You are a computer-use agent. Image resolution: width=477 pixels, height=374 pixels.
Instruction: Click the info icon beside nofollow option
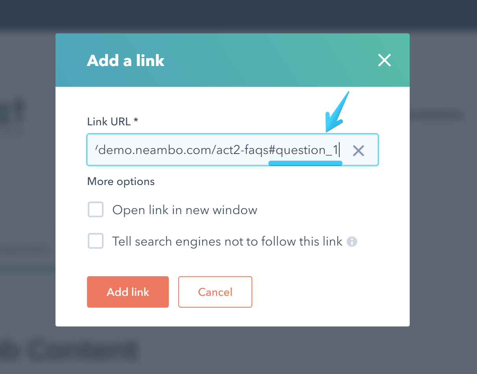click(x=352, y=241)
